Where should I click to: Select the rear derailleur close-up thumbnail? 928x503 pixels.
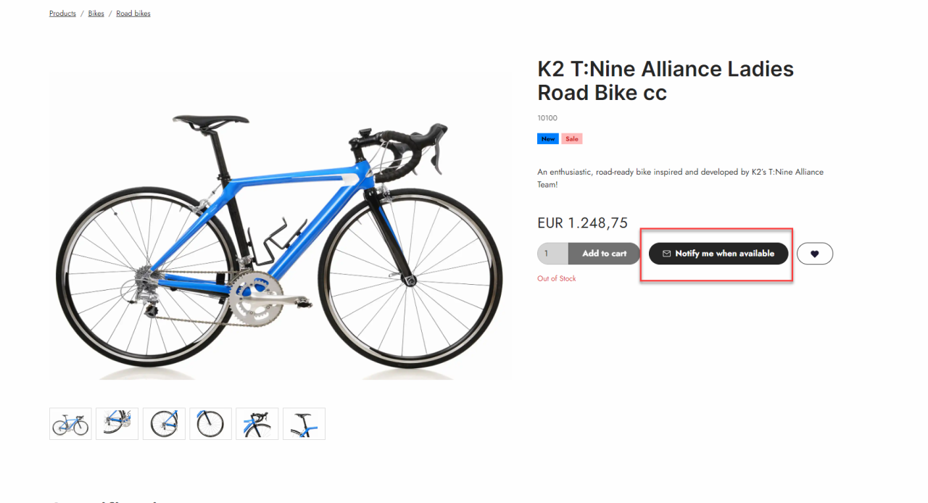point(117,424)
